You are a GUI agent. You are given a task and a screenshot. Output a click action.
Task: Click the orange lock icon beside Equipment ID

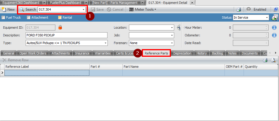[60, 28]
